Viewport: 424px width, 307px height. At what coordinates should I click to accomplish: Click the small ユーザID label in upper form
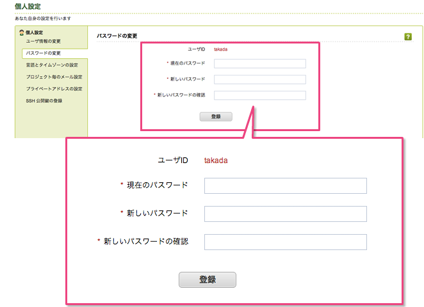(197, 49)
